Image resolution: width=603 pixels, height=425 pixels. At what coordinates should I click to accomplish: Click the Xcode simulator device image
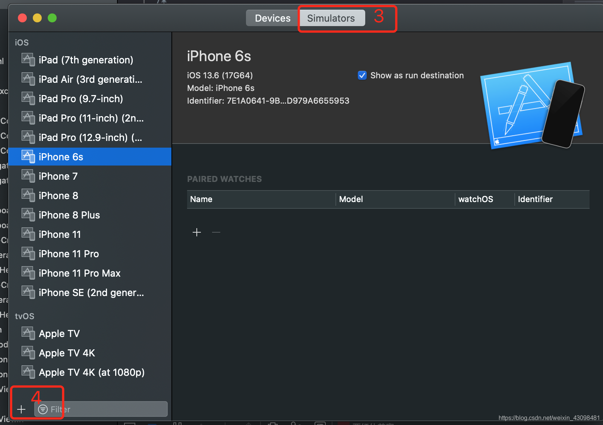[532, 105]
